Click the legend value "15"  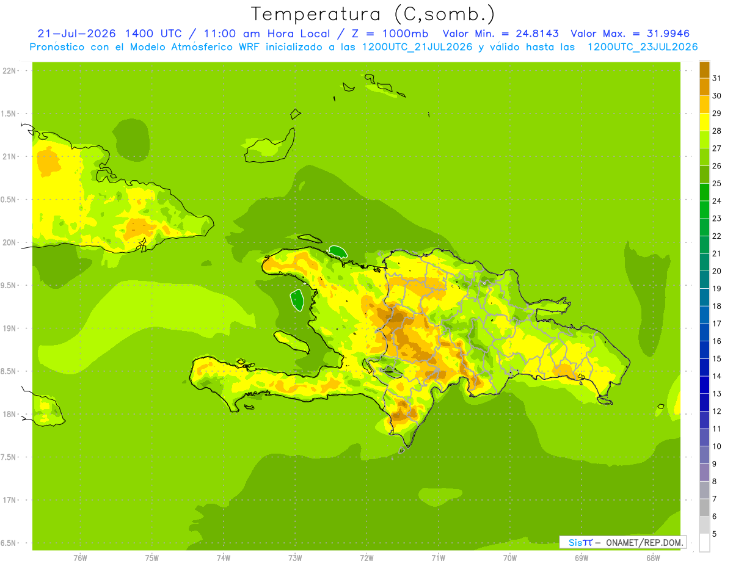(x=717, y=358)
